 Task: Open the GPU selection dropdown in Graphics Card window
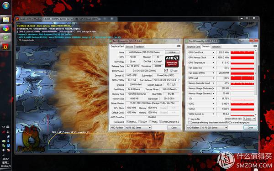131,128
